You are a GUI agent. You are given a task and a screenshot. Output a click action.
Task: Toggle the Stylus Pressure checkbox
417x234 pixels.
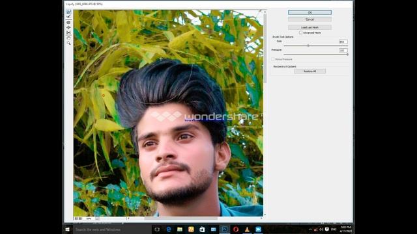click(273, 59)
